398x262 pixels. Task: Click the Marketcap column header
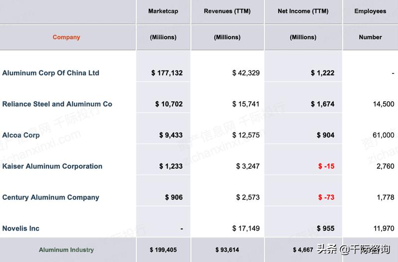163,11
